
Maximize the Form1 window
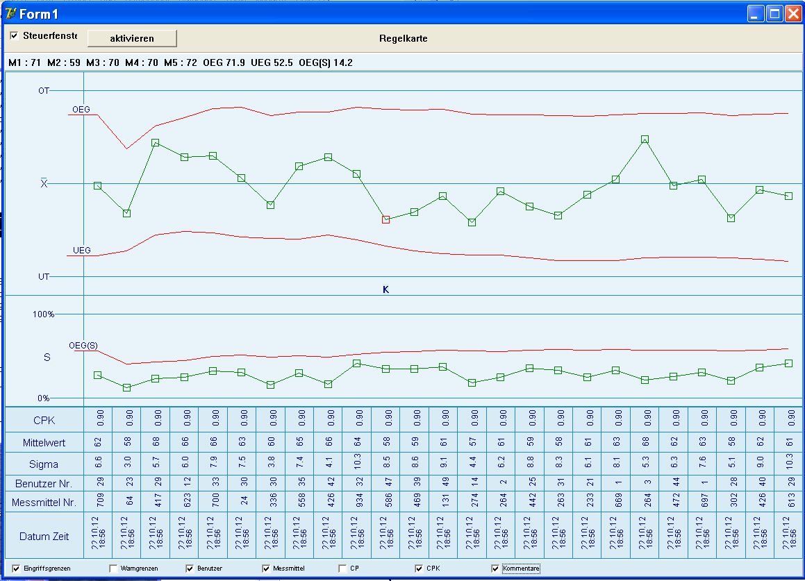coord(774,13)
